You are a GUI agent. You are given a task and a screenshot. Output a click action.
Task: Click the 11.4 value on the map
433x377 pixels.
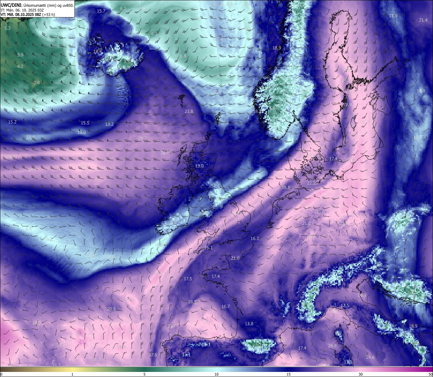[30, 137]
